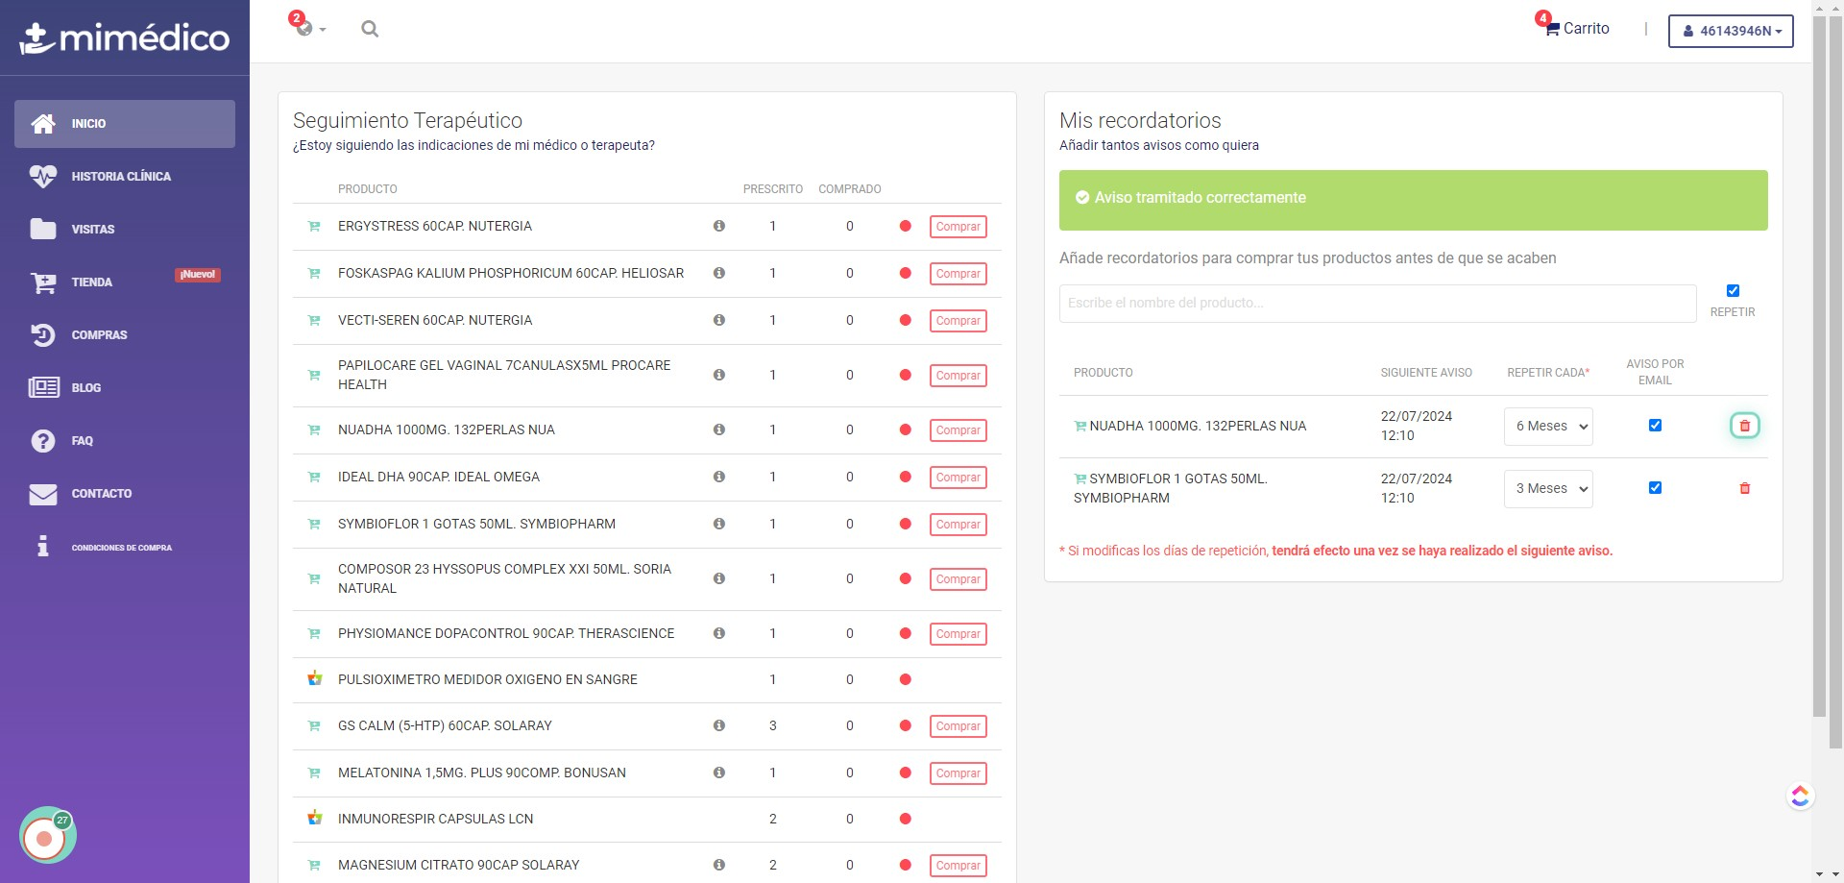Show info for PHYSIOMANCE DOPACONTROL 90CAP
The width and height of the screenshot is (1844, 883).
tap(718, 633)
